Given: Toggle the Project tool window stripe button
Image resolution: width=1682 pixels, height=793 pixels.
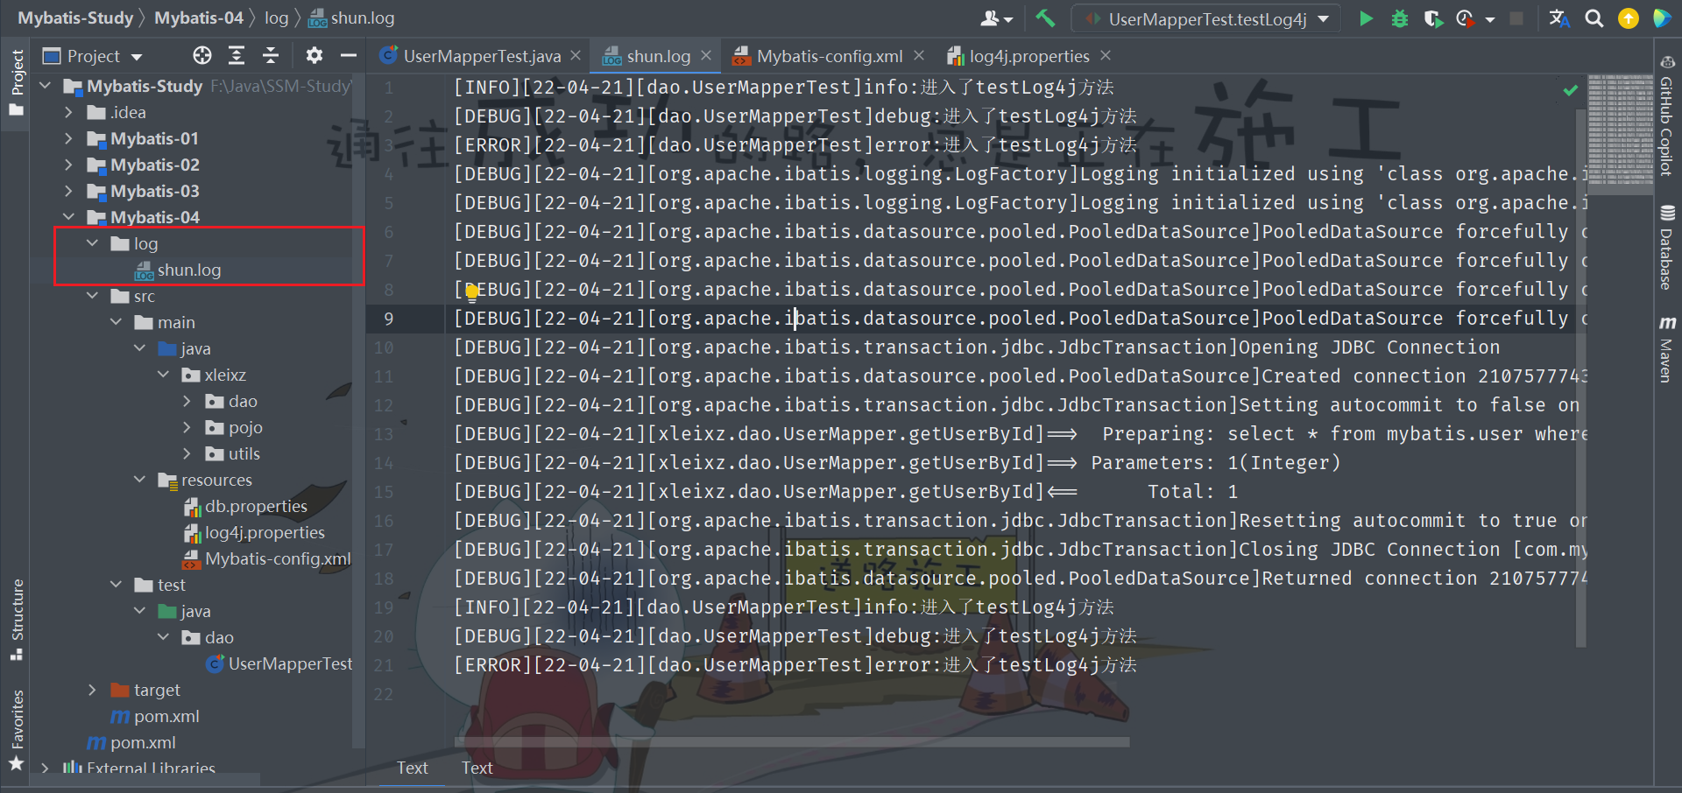Looking at the screenshot, I should click(16, 82).
